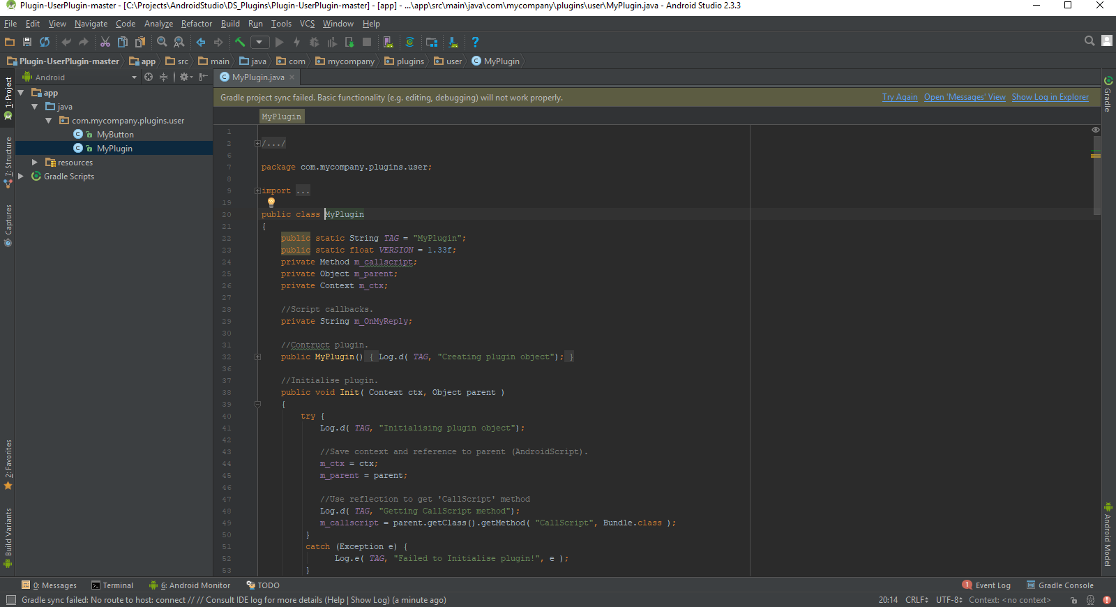Click the Open folder toolbar icon

10,42
